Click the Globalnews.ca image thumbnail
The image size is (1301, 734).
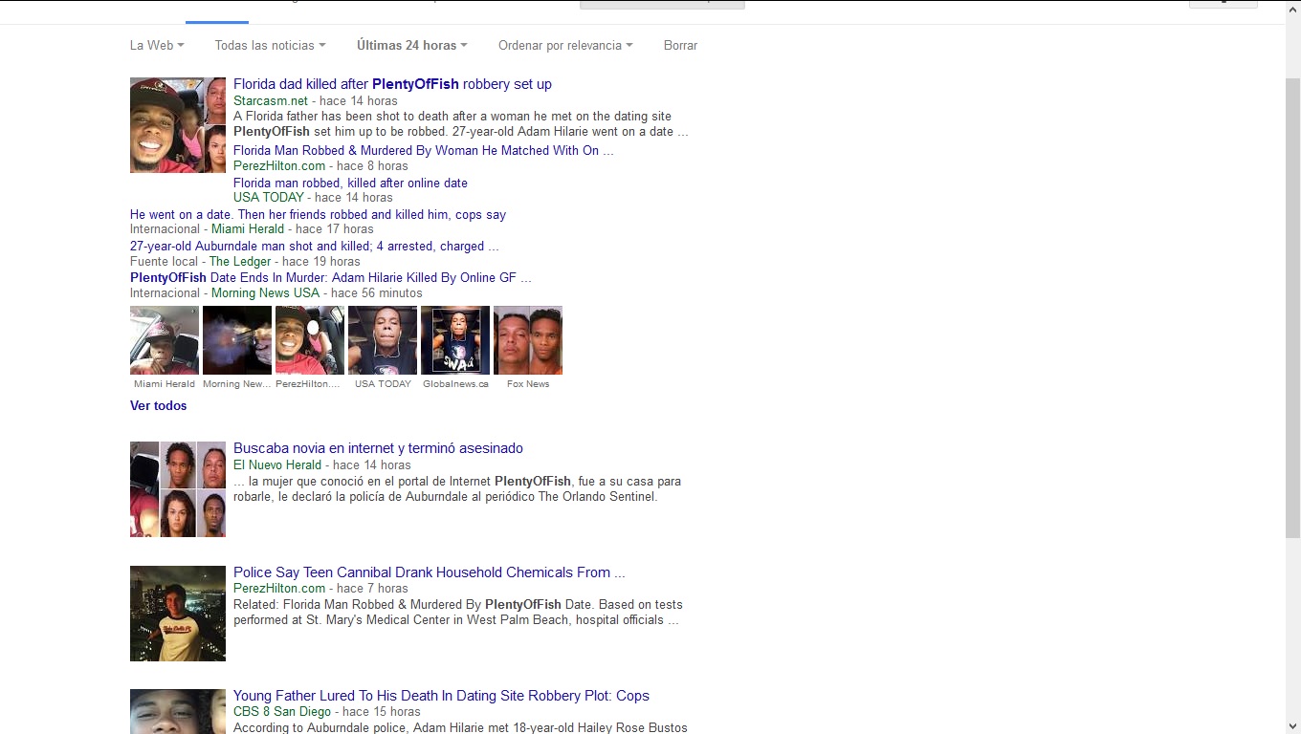click(x=455, y=340)
